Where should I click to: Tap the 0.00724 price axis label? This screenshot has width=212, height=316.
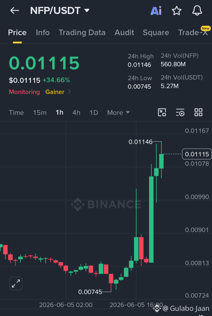coord(197,296)
